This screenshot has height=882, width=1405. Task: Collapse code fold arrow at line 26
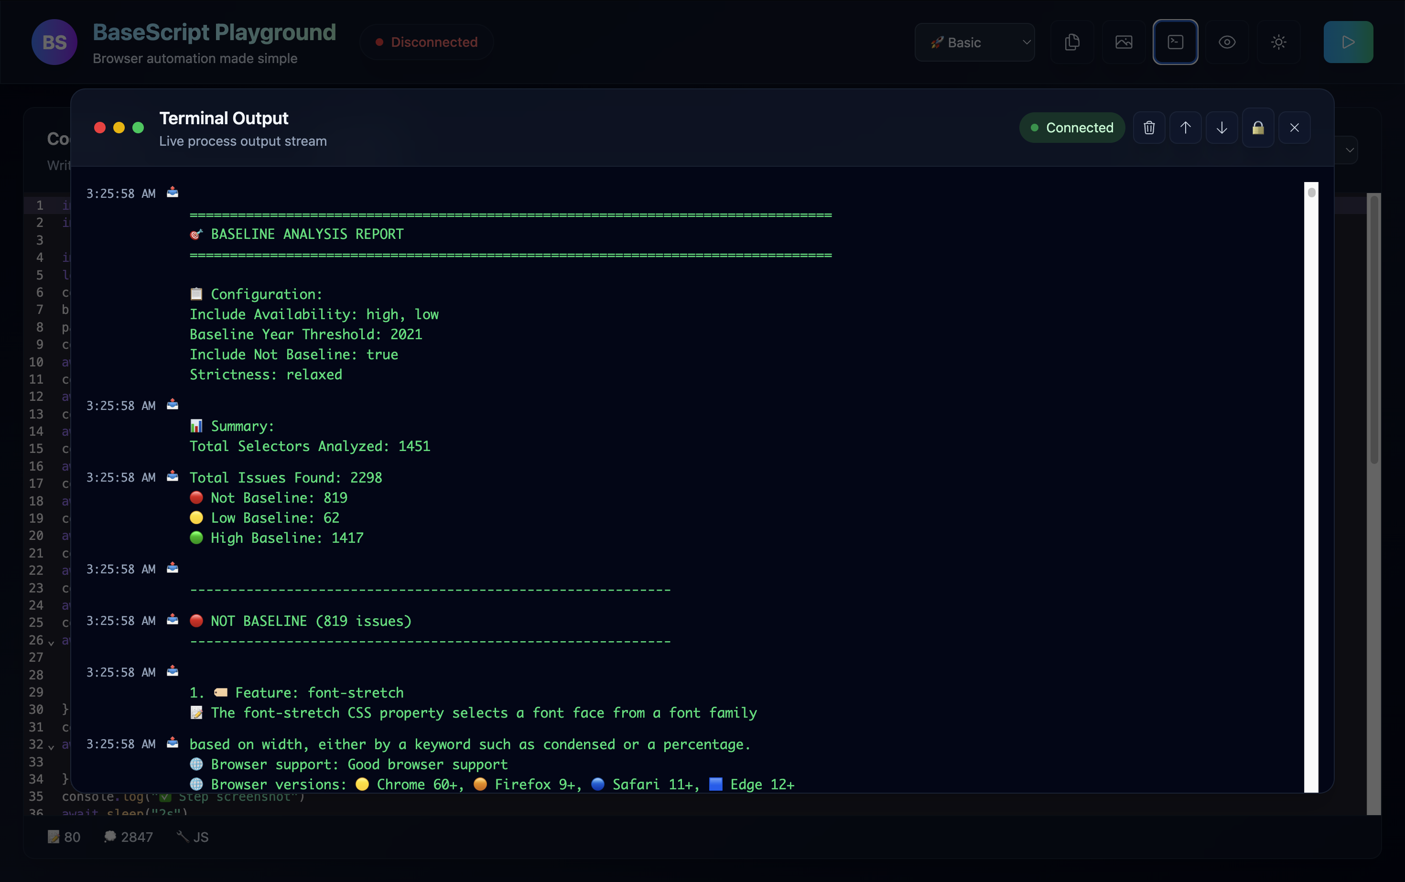pos(51,643)
